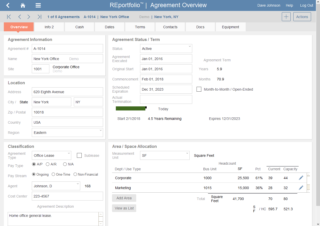Image resolution: width=320 pixels, height=226 pixels.
Task: Enable the Sublease checkbox
Action: pyautogui.click(x=79, y=155)
